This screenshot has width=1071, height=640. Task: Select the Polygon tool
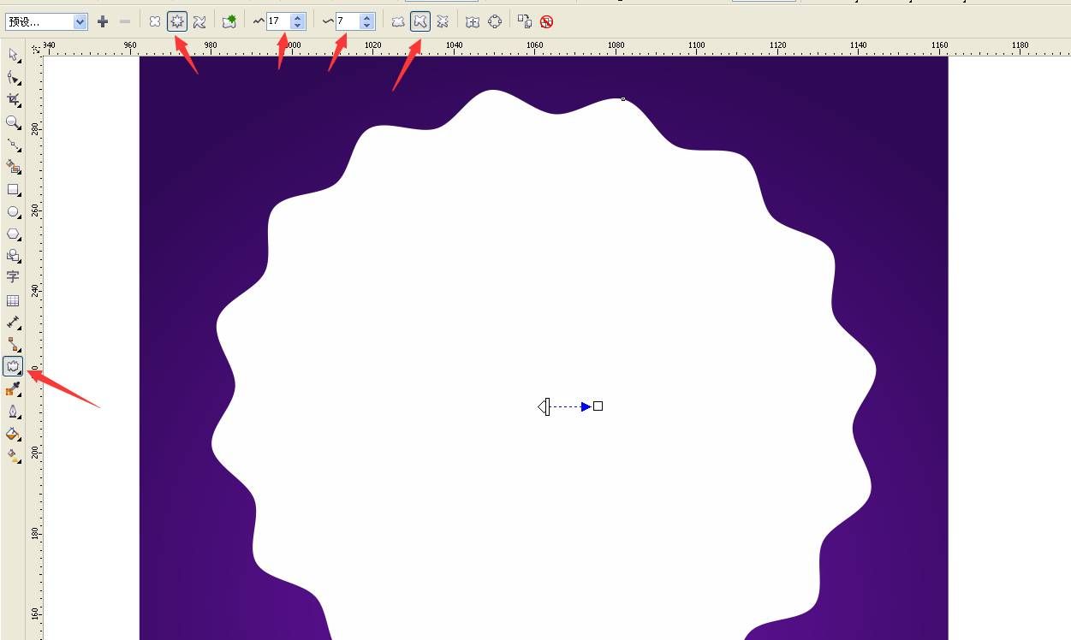click(13, 234)
